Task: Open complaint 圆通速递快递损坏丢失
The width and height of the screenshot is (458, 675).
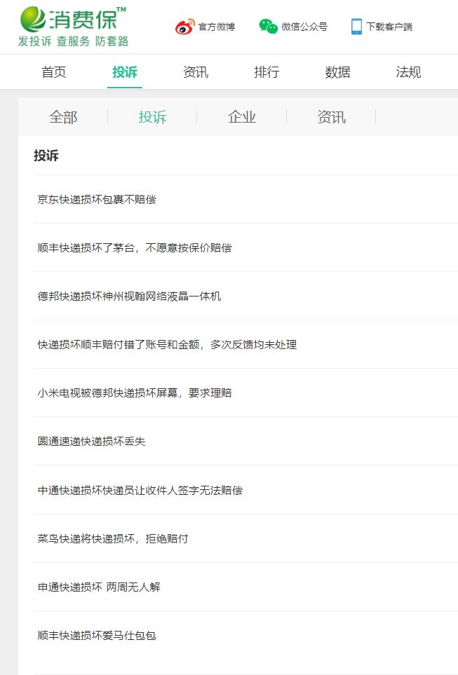Action: pyautogui.click(x=91, y=442)
